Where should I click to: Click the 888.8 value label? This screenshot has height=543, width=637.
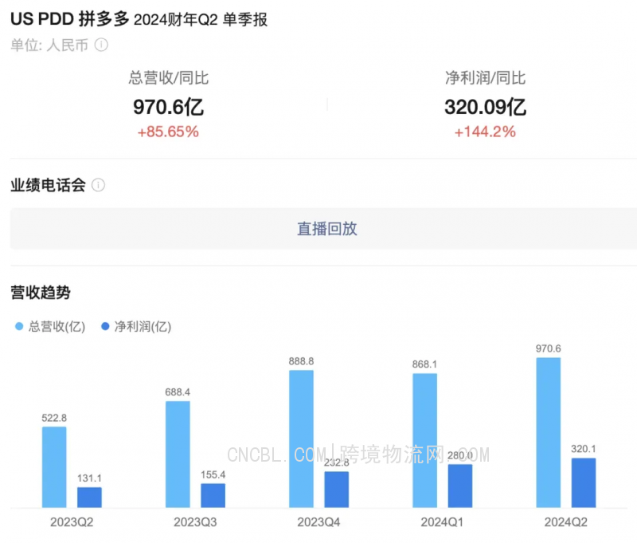click(301, 361)
